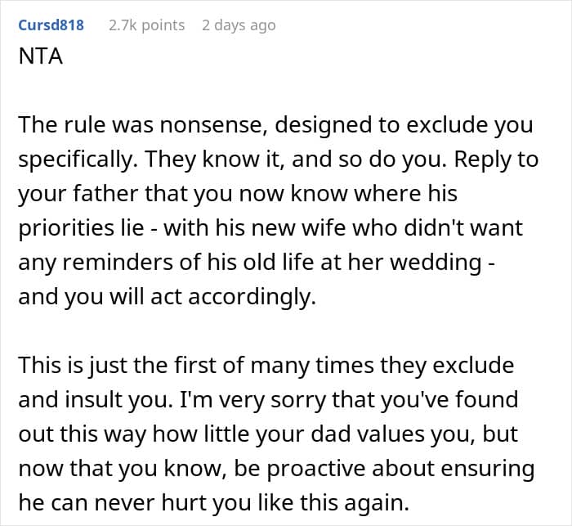This screenshot has height=526, width=572.
Task: Click the paragraph starting 'The rule was nonsense'
Action: [x=278, y=211]
